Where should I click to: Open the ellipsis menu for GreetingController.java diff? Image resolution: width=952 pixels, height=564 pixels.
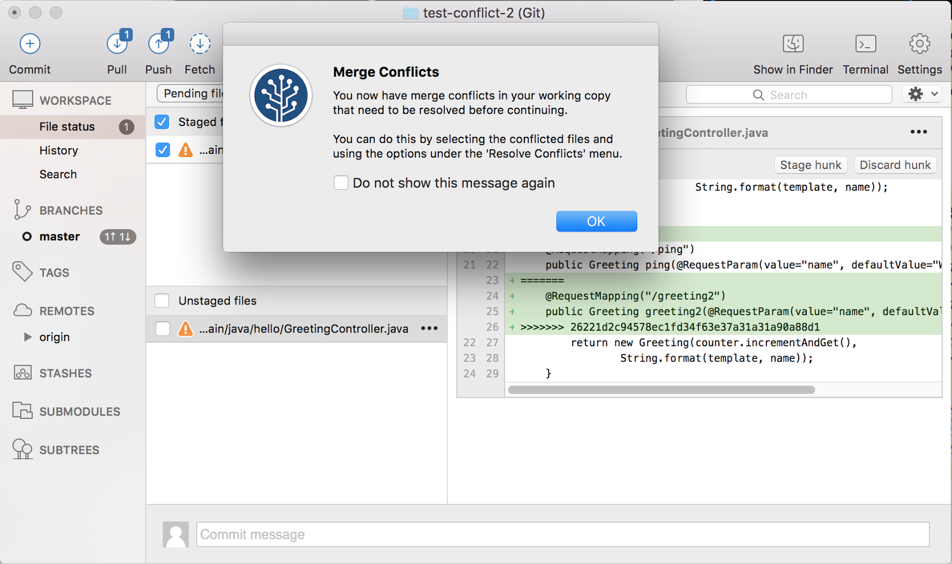click(918, 131)
